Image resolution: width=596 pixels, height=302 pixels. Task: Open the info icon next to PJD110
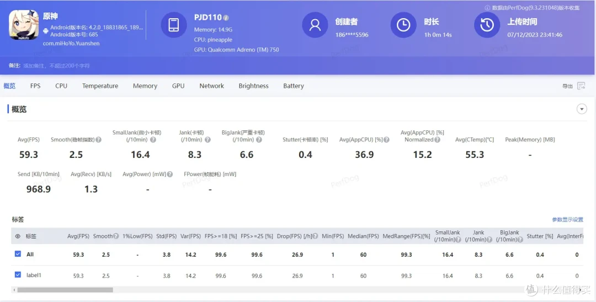pyautogui.click(x=226, y=18)
